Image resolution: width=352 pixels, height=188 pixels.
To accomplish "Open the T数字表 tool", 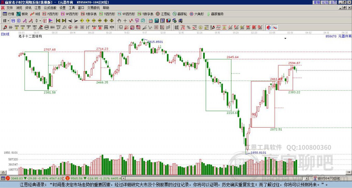I will pos(145,14).
